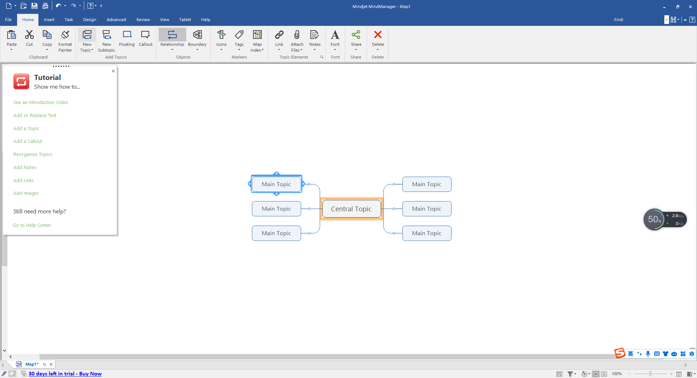The image size is (697, 378).
Task: Open the Add a Topic tutorial link
Action: click(26, 128)
